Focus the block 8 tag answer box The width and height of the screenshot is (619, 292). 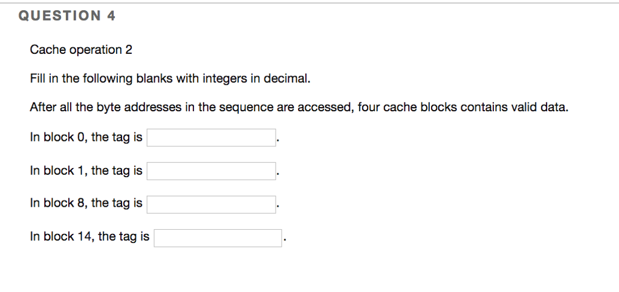pyautogui.click(x=212, y=204)
